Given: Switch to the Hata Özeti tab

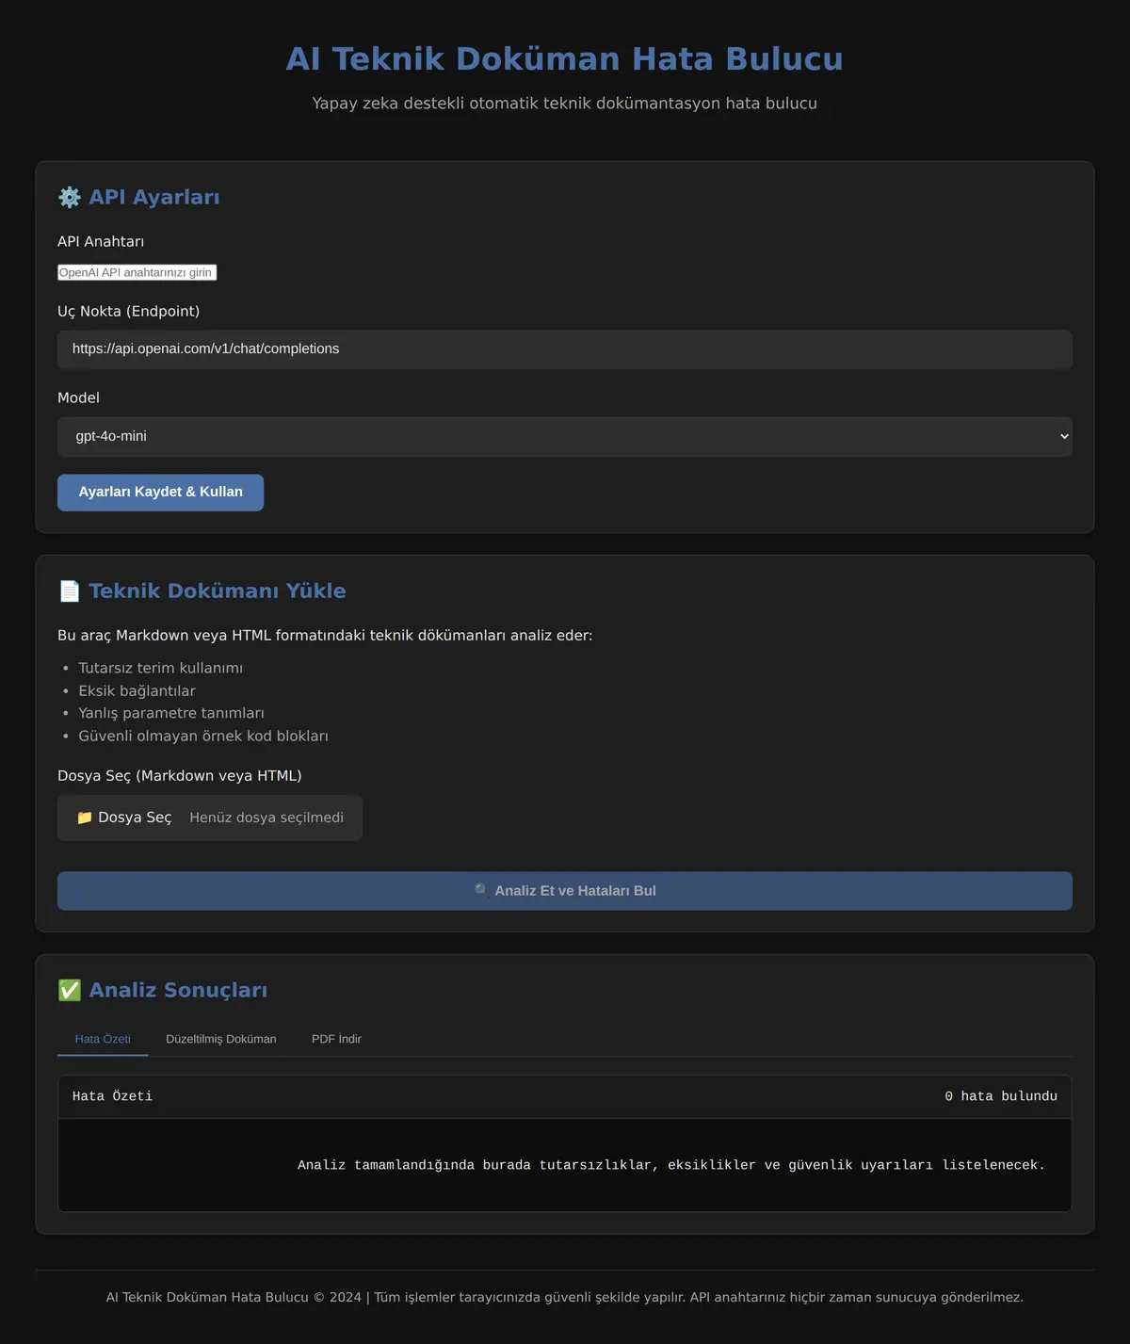Looking at the screenshot, I should (103, 1039).
